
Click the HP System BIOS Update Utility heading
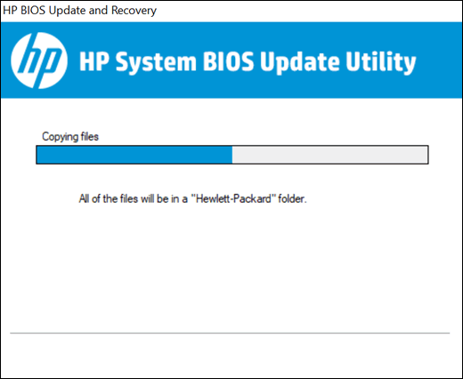tap(248, 62)
